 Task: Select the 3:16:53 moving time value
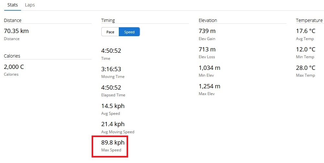111,69
